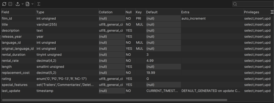Click the search magnifier icon
Viewport: 274px width, 103px height.
[x=235, y=4]
